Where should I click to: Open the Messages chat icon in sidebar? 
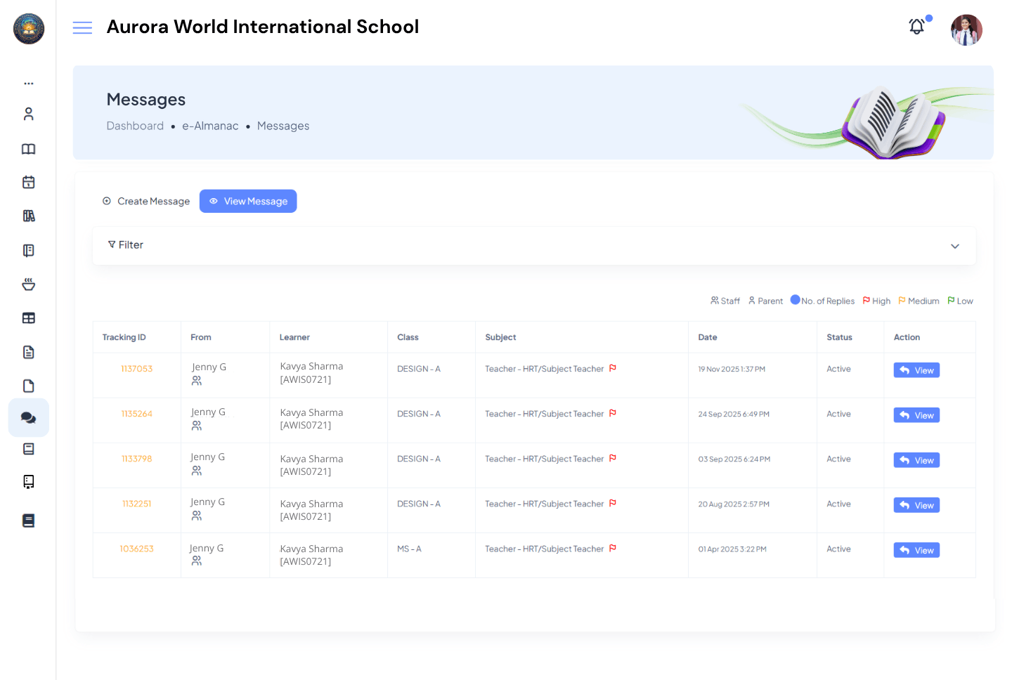(28, 417)
